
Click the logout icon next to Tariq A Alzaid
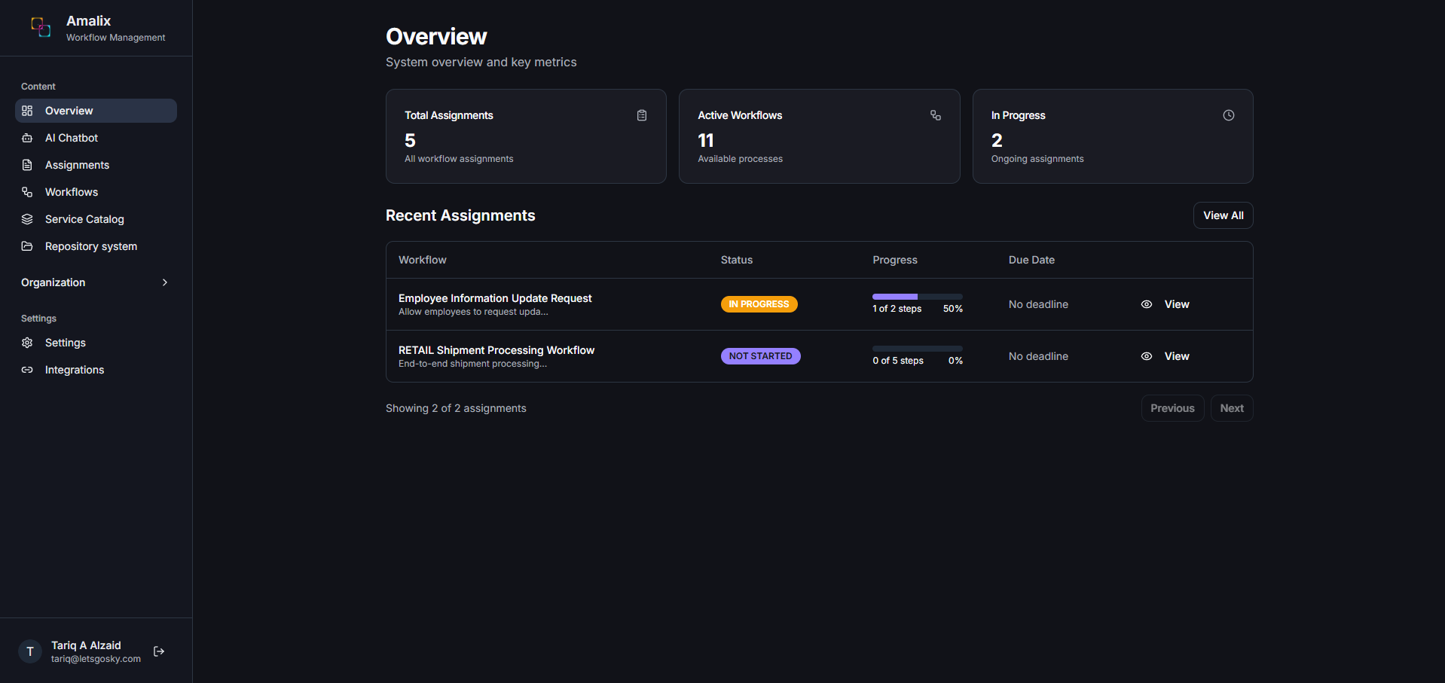(159, 651)
